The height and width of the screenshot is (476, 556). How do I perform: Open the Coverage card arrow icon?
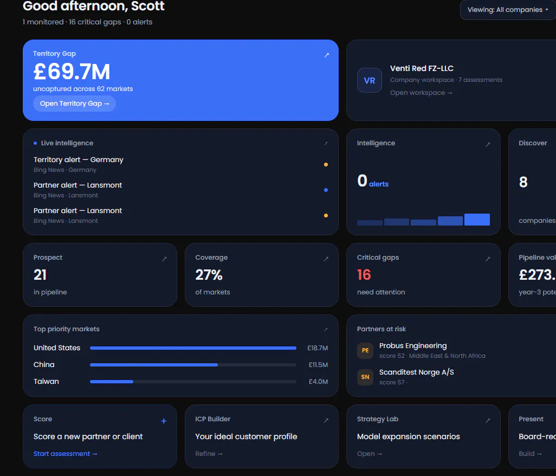326,259
